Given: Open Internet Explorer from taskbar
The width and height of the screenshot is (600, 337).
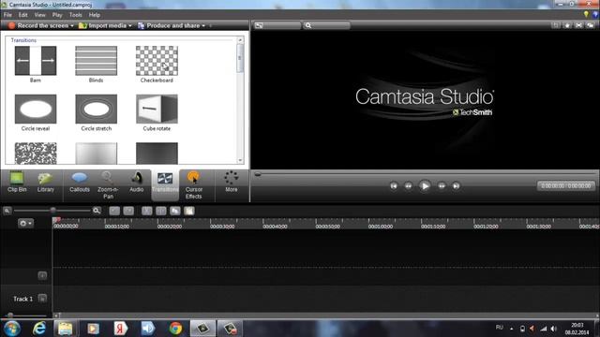Looking at the screenshot, I should coord(39,329).
